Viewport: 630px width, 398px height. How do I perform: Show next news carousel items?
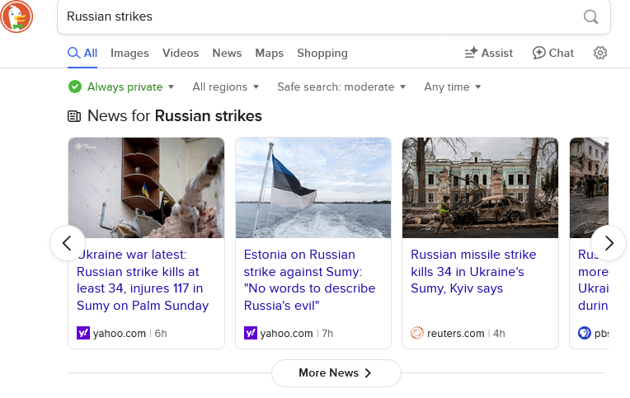tap(609, 243)
